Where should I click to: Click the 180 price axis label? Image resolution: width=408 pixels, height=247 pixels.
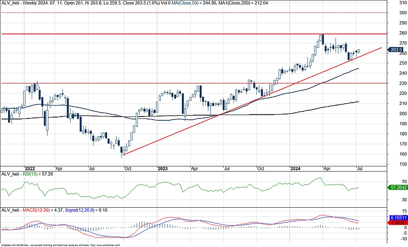(403, 134)
